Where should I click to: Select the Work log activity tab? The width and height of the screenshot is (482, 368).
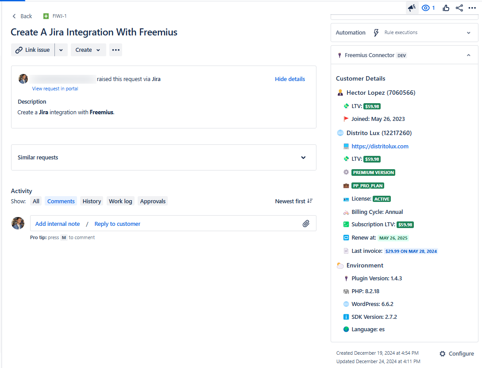(120, 201)
